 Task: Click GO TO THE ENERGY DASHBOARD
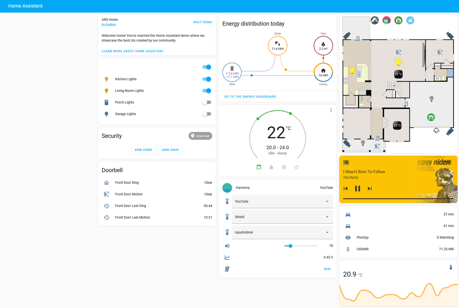[x=250, y=97]
